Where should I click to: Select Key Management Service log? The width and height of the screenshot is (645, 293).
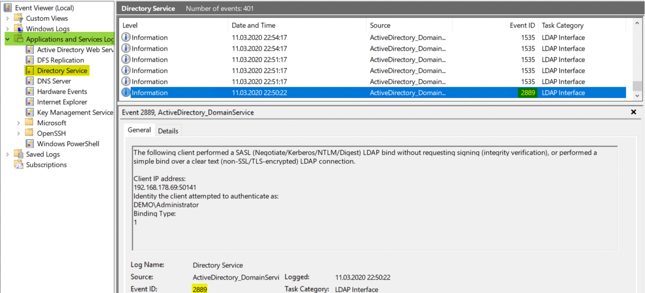click(x=75, y=112)
